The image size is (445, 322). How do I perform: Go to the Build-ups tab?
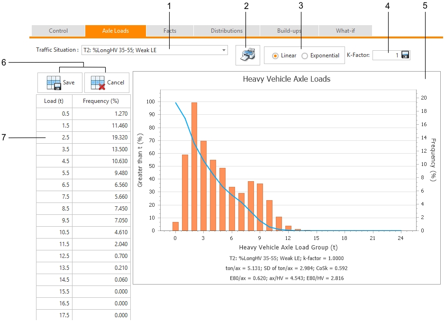point(289,31)
